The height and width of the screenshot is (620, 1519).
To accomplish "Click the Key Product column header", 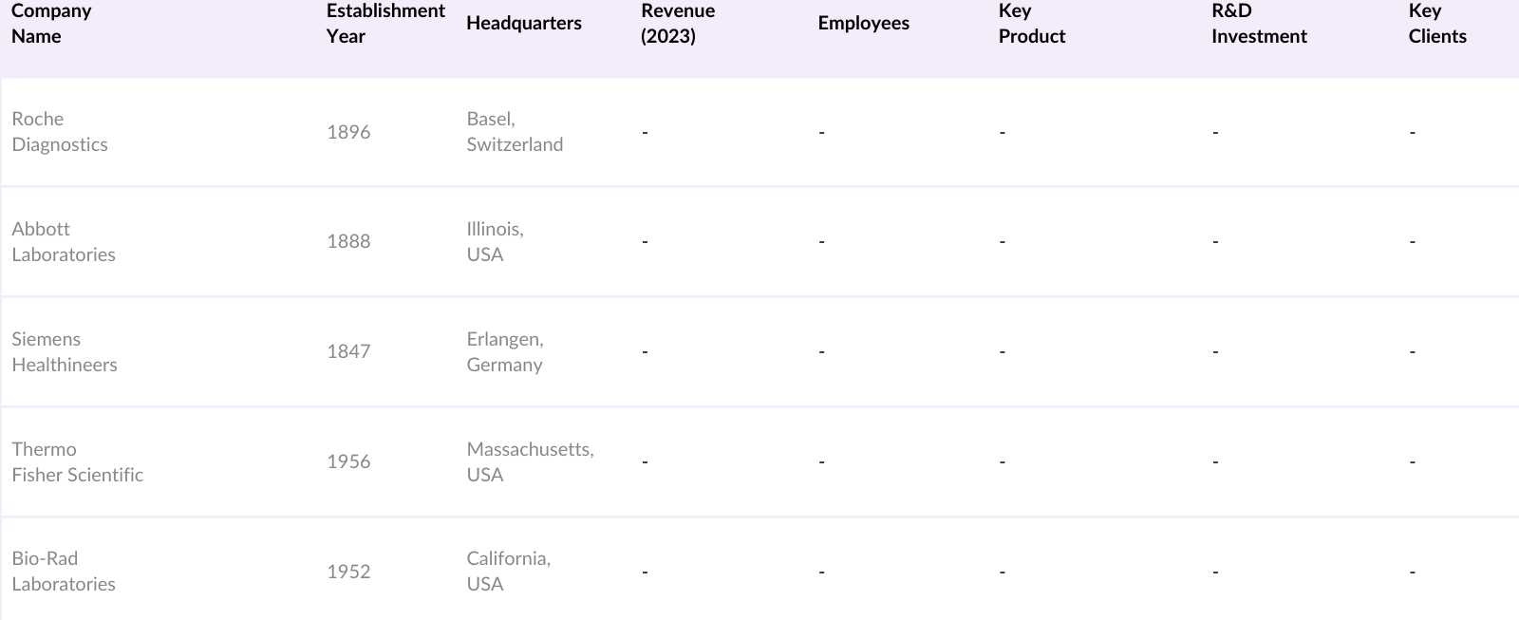I will (x=1032, y=24).
